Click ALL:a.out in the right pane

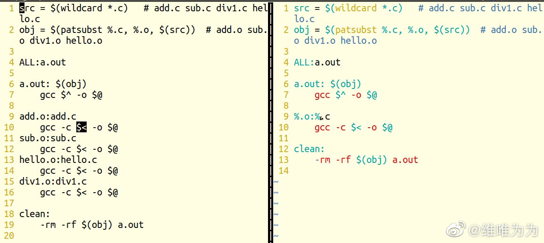click(317, 63)
